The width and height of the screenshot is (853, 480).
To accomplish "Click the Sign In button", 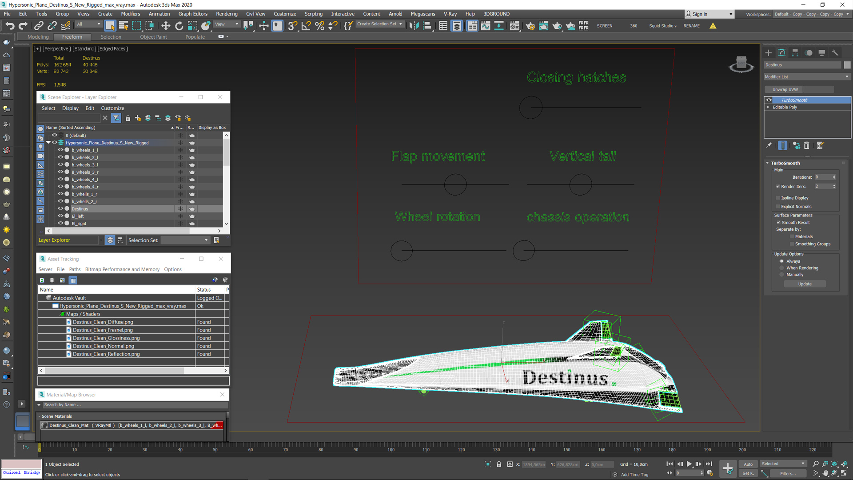I will (709, 14).
